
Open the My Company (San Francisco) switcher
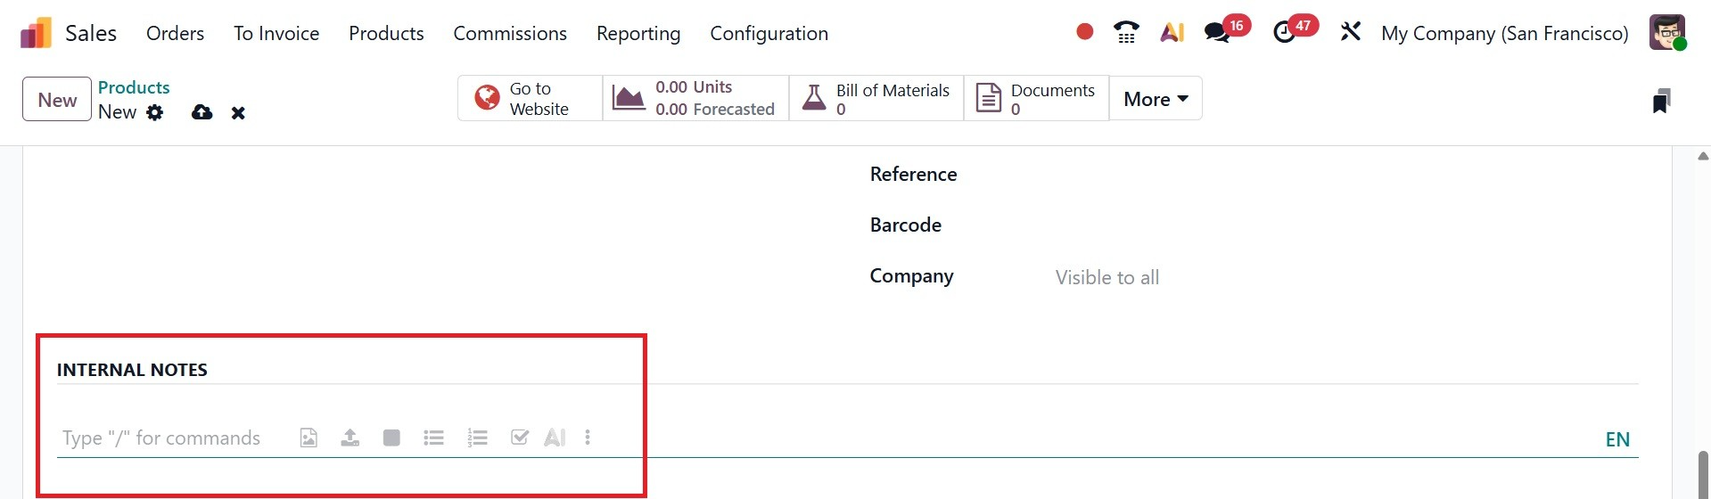pyautogui.click(x=1504, y=34)
